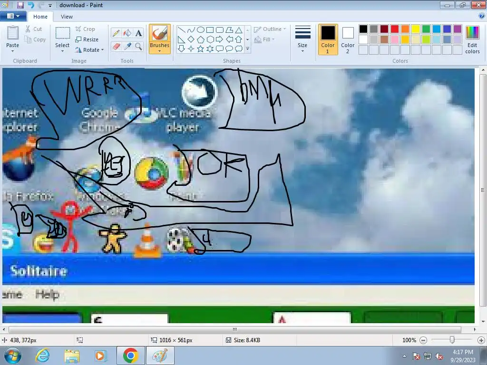The height and width of the screenshot is (365, 487).
Task: Click the Crop button
Action: coord(85,29)
